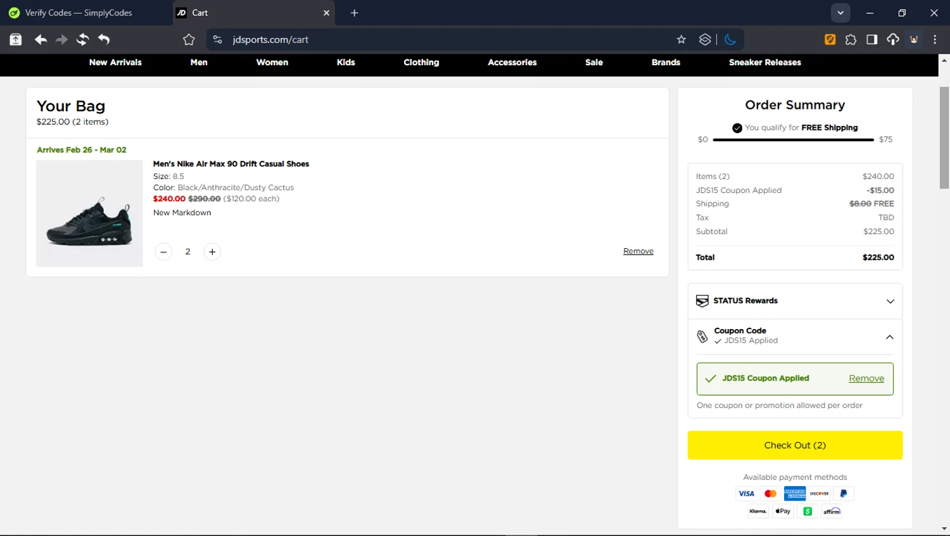Click the cloud upload toolbar icon
This screenshot has height=536, width=950.
point(893,40)
